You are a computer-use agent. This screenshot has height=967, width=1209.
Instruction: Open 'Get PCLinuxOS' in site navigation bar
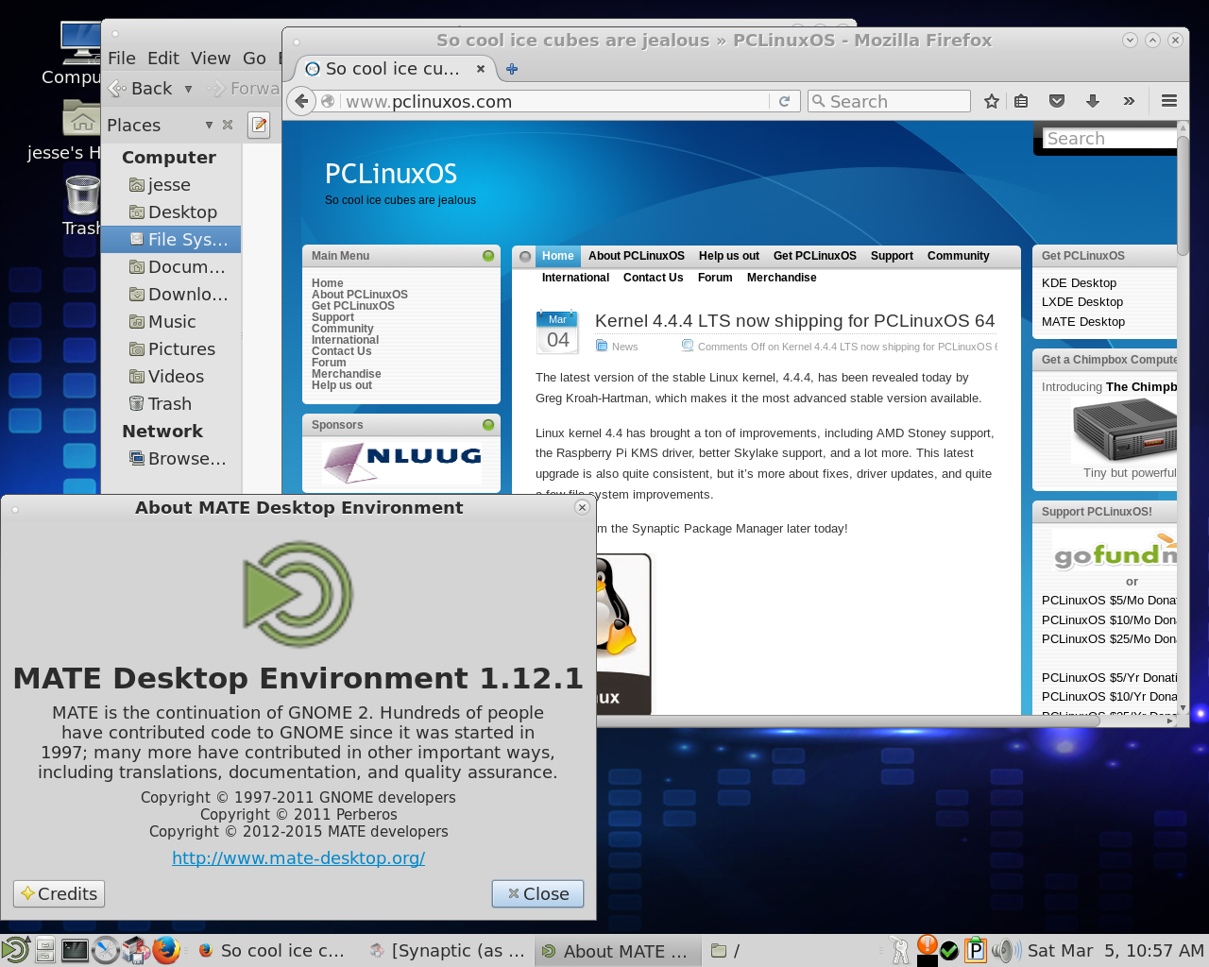(x=815, y=256)
